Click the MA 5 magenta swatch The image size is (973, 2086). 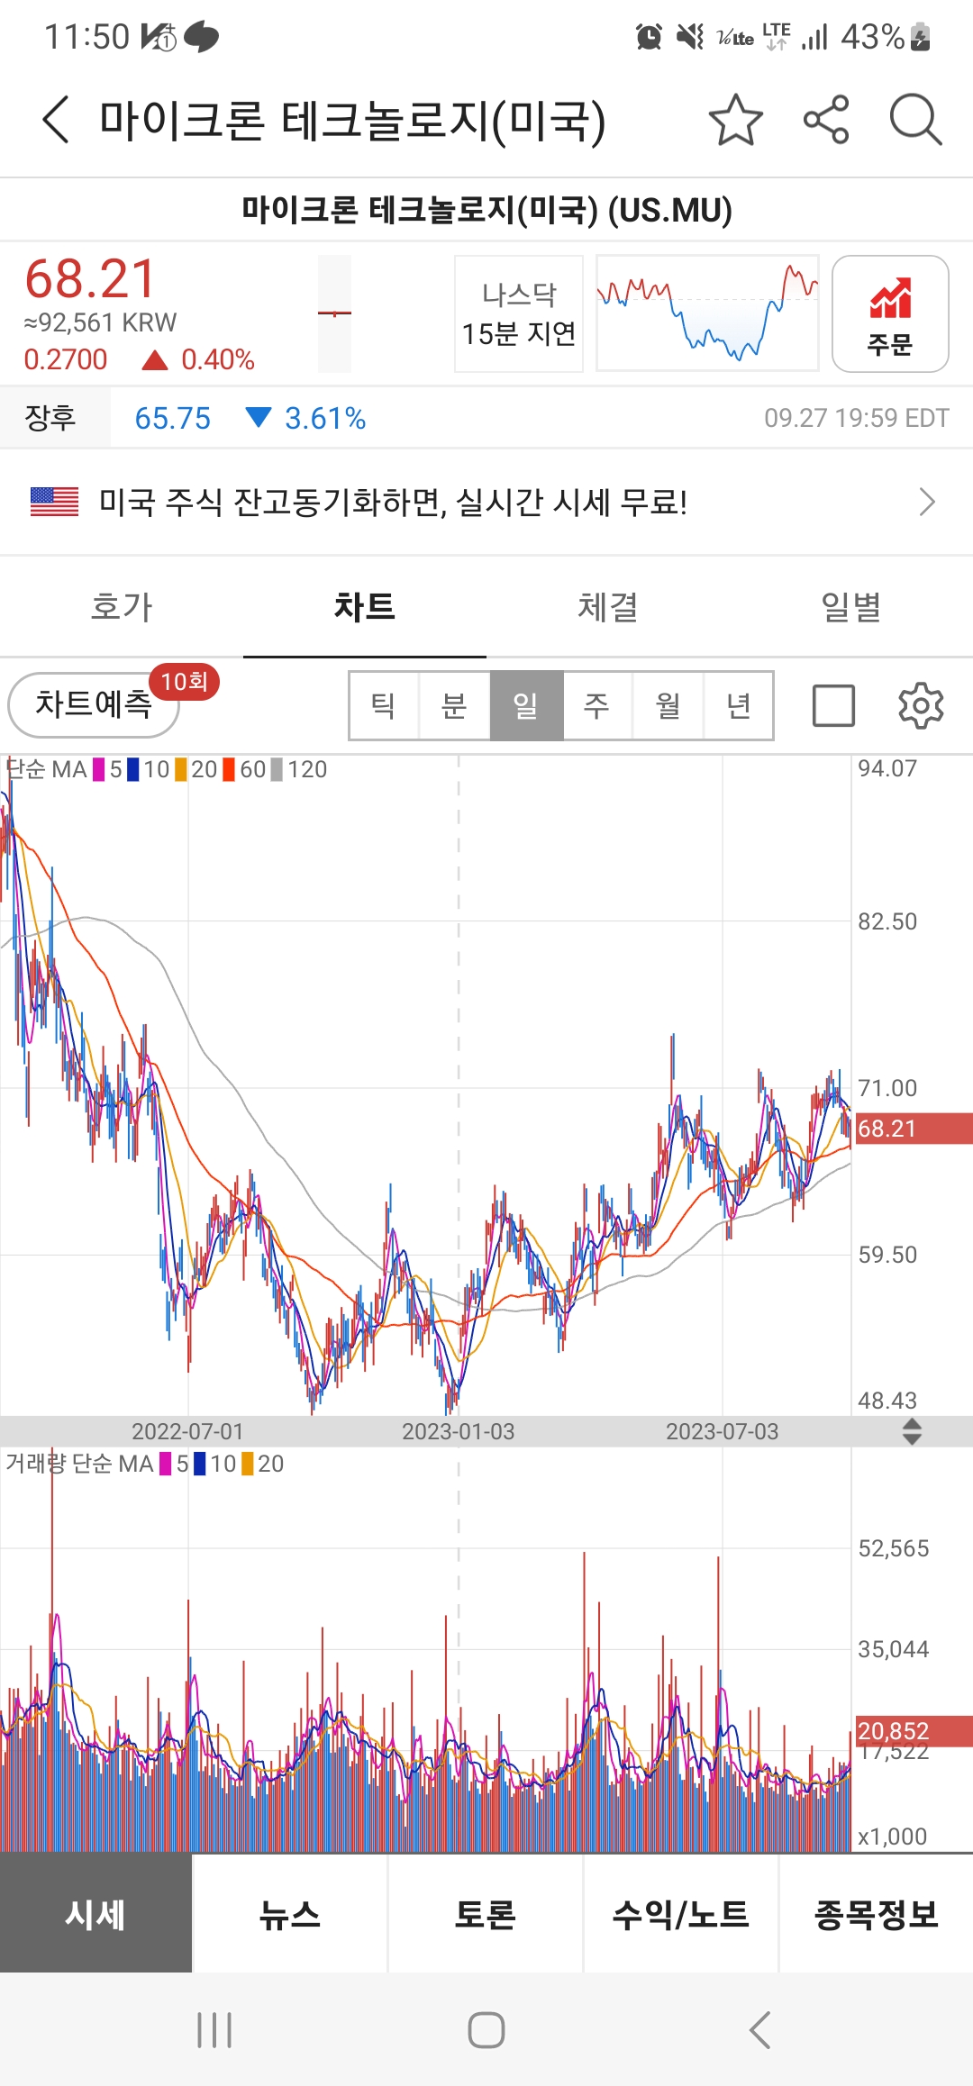99,769
